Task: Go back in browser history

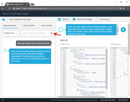Action: [2, 8]
